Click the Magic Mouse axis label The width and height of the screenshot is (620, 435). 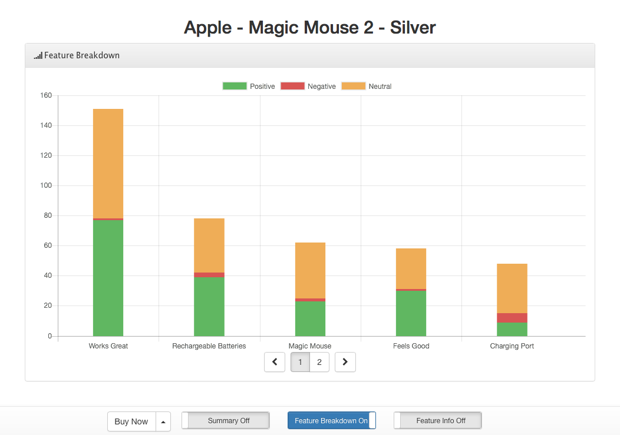[x=310, y=346]
